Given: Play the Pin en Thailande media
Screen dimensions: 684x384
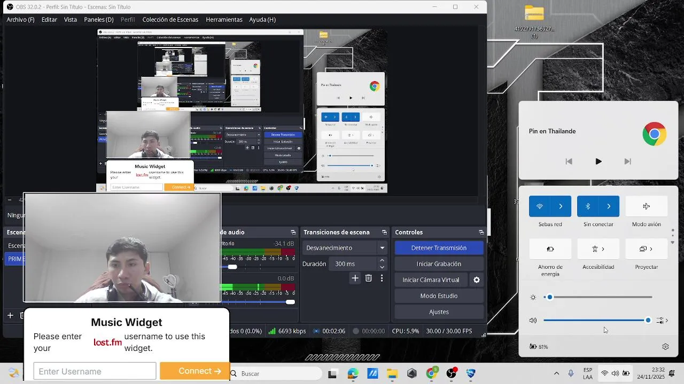Looking at the screenshot, I should [598, 162].
